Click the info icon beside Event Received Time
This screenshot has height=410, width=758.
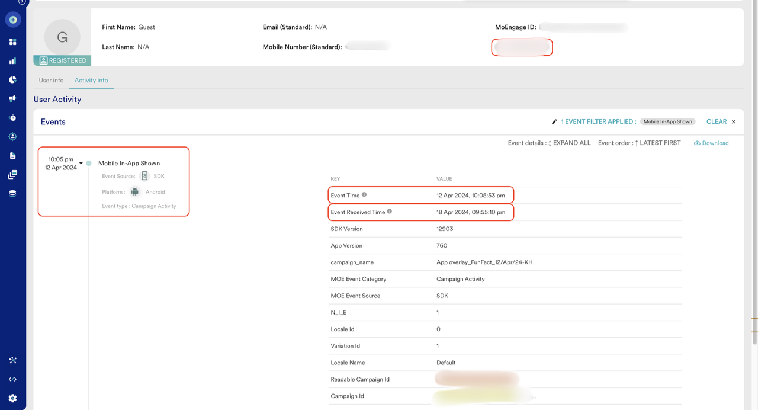389,212
